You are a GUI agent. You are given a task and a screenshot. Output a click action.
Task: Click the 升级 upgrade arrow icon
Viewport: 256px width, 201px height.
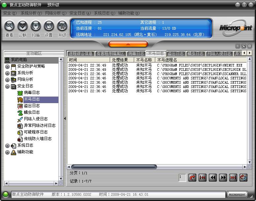point(62,26)
